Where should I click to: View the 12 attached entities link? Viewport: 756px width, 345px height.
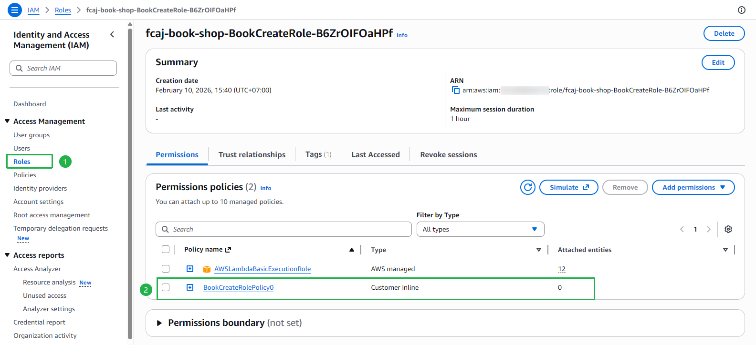pos(562,269)
